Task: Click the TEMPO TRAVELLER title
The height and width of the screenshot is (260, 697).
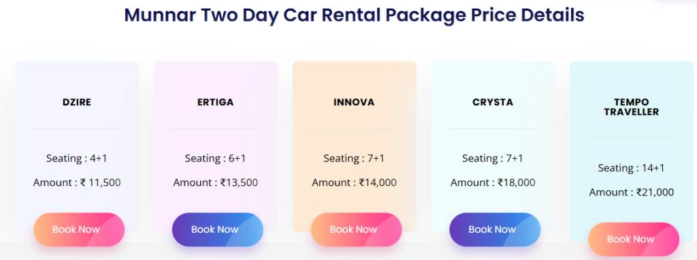Action: 632,107
